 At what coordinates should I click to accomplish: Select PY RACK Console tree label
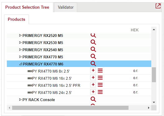point(39,100)
